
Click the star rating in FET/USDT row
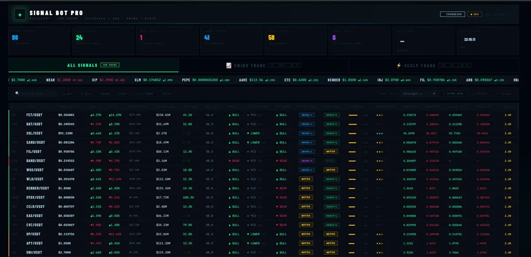380,115
